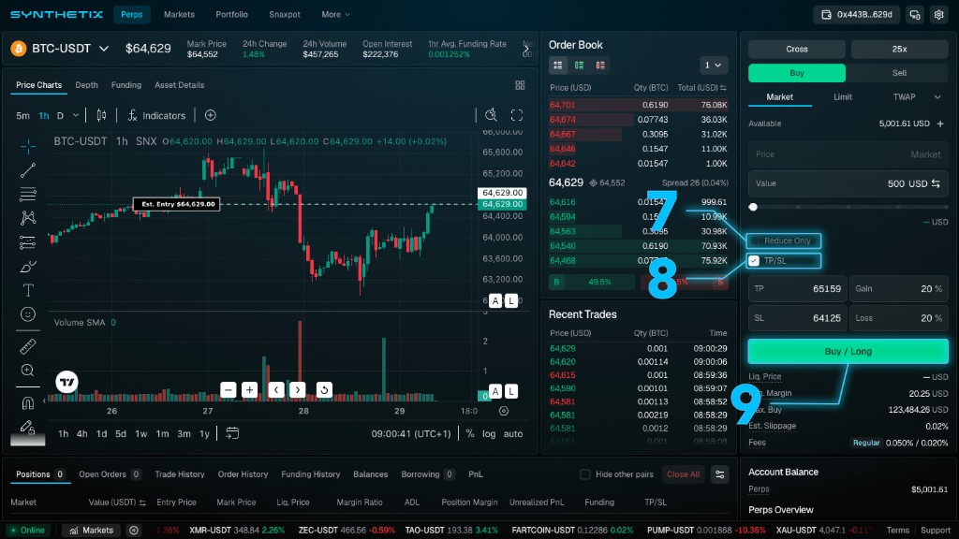
Task: Open the Support link
Action: 936,531
